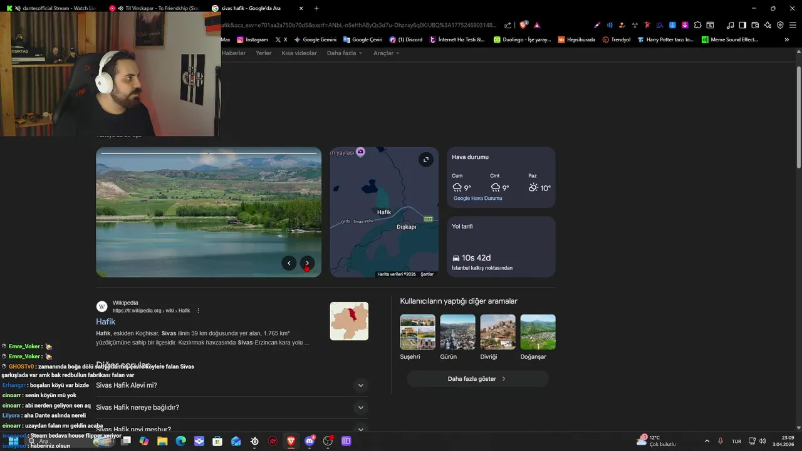The height and width of the screenshot is (451, 802).
Task: Open Meme Sound Effect bookmark
Action: 730,39
